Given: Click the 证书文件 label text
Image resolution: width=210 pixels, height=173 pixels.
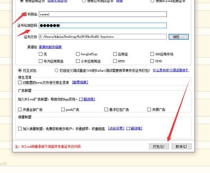Looking at the screenshot, I should (30, 37).
